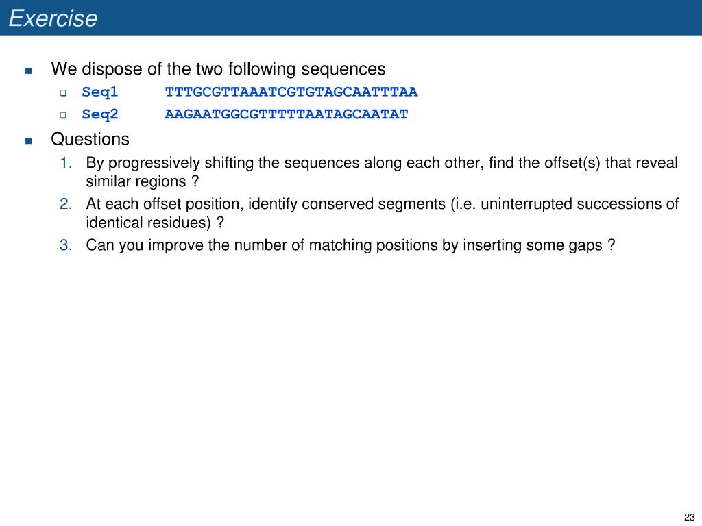The height and width of the screenshot is (526, 702).
Task: Select the Seq1 label
Action: pos(100,92)
